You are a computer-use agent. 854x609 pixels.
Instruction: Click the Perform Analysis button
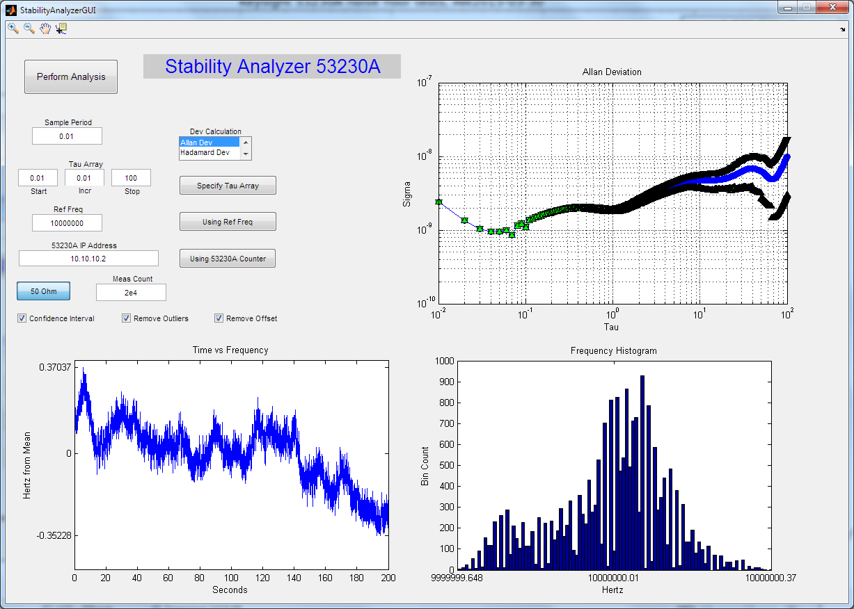pos(71,76)
